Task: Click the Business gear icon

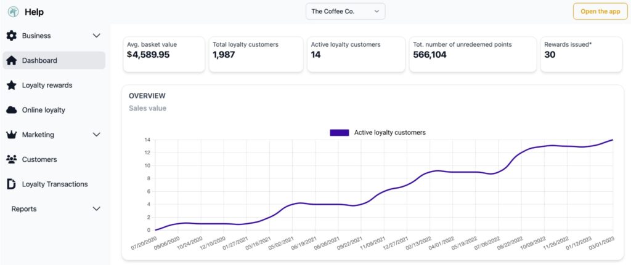Action: [x=11, y=36]
